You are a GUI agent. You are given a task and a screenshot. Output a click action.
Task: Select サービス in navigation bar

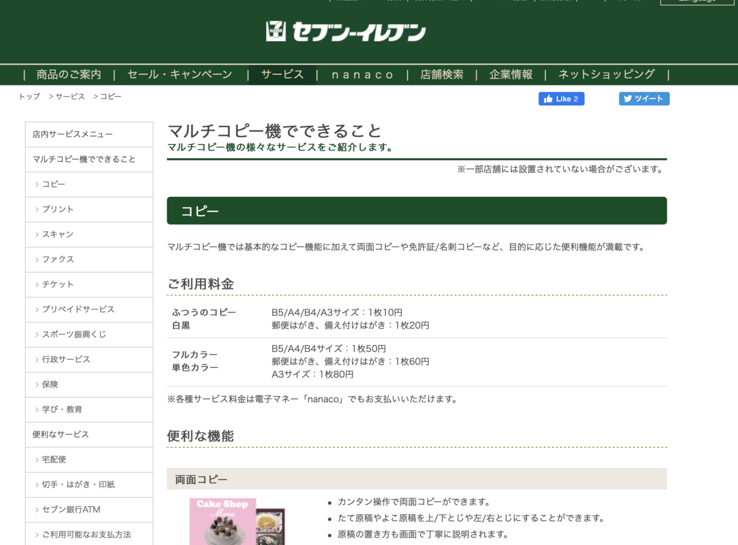[282, 74]
